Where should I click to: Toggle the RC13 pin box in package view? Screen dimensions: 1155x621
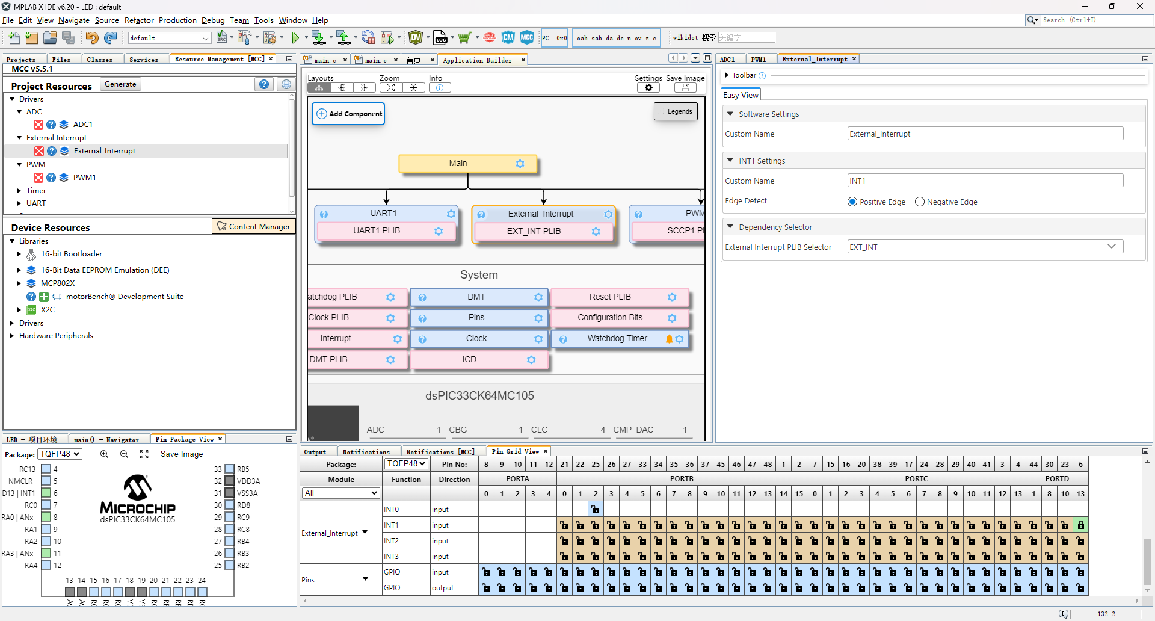click(x=46, y=469)
